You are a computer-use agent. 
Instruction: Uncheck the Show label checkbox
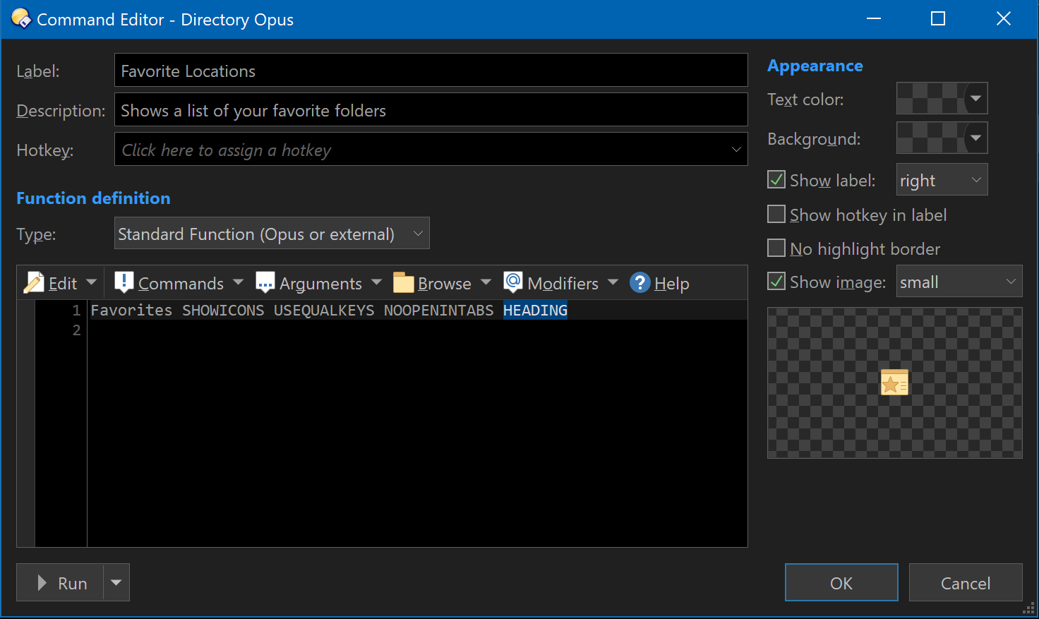[x=776, y=180]
